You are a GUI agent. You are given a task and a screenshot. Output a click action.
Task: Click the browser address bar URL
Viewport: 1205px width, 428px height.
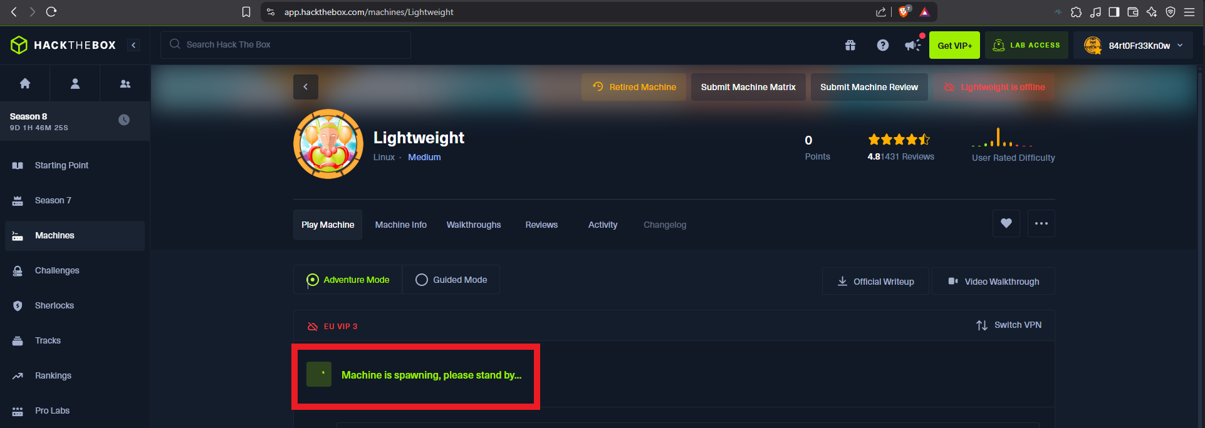point(368,12)
